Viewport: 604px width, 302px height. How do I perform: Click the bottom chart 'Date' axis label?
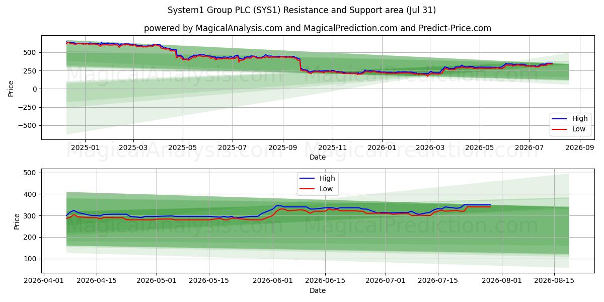pyautogui.click(x=318, y=290)
